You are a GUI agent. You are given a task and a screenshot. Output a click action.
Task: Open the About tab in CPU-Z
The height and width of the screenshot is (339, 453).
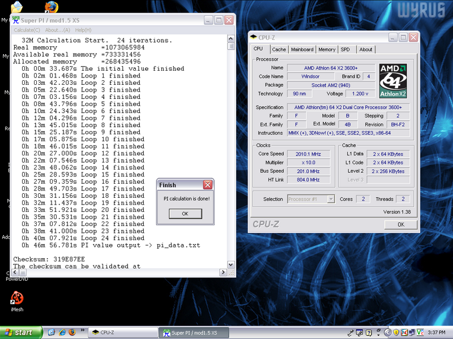pos(365,50)
